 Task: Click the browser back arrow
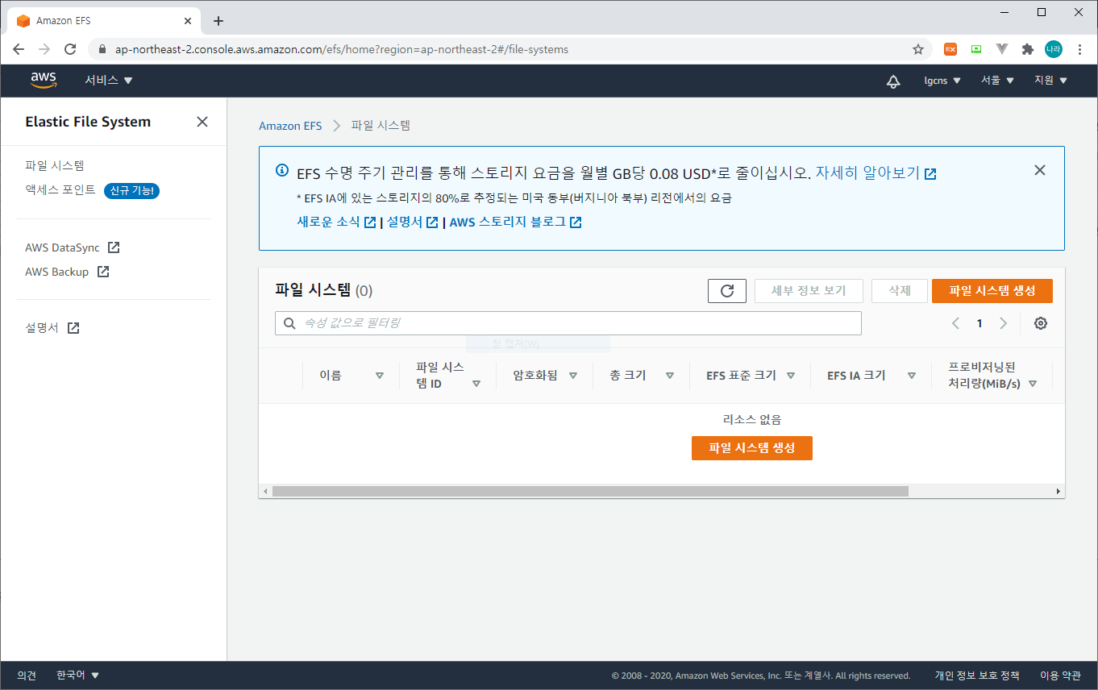(19, 49)
